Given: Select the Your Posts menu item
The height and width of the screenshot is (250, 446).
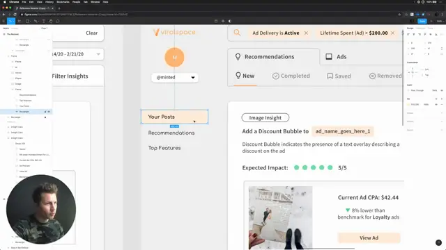Looking at the screenshot, I should (175, 117).
